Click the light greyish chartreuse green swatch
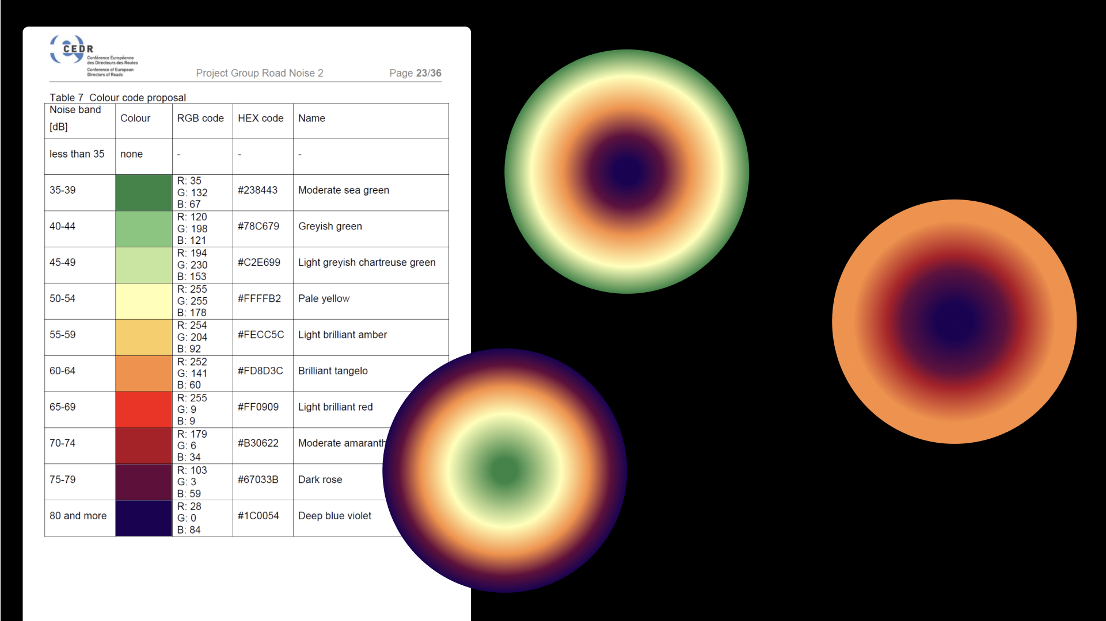 tap(143, 264)
